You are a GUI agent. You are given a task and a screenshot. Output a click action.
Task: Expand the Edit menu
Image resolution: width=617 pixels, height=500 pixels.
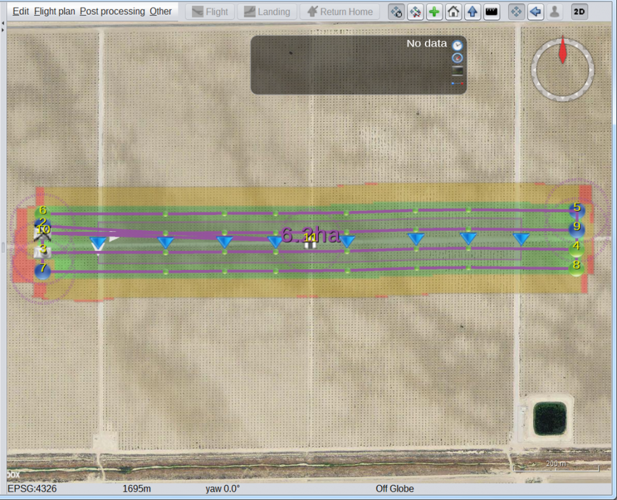20,11
